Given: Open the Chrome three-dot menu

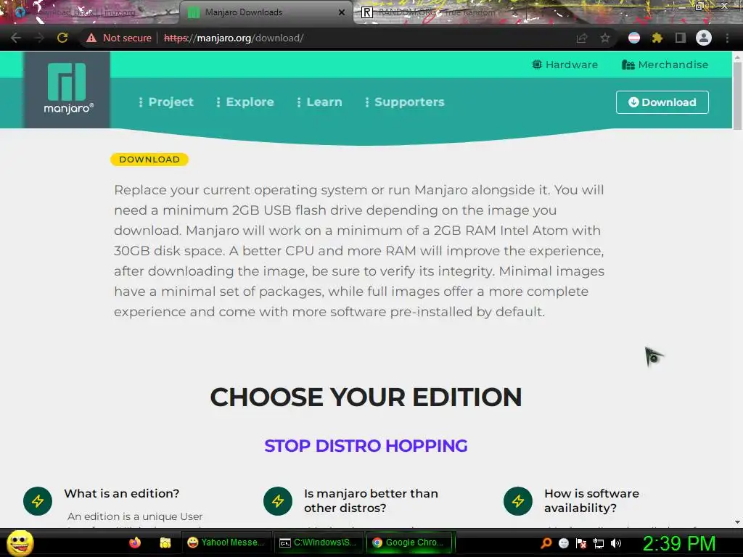Looking at the screenshot, I should [x=727, y=38].
